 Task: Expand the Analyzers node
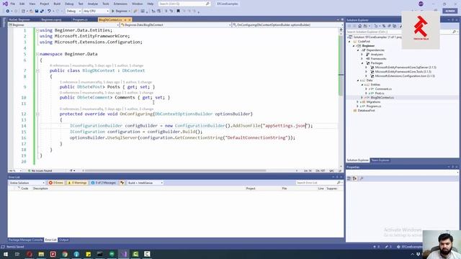click(362, 55)
